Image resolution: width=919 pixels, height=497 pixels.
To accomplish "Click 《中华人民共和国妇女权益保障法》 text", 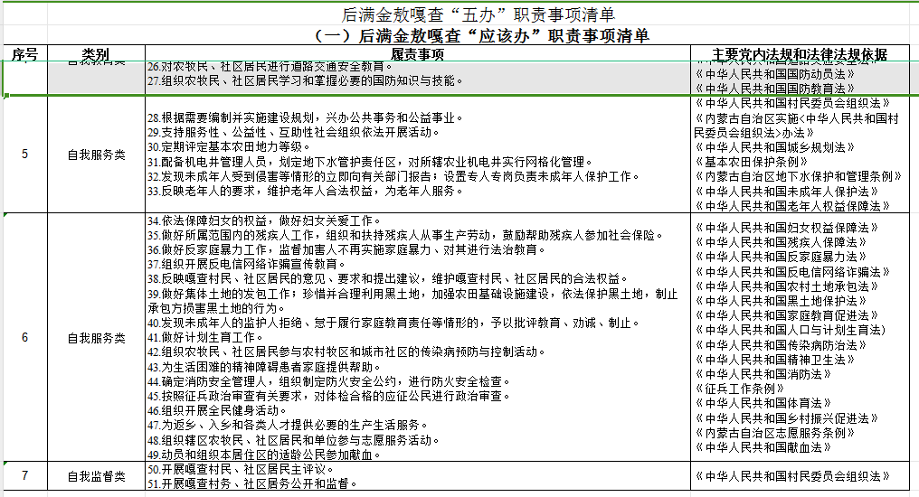I will [787, 228].
